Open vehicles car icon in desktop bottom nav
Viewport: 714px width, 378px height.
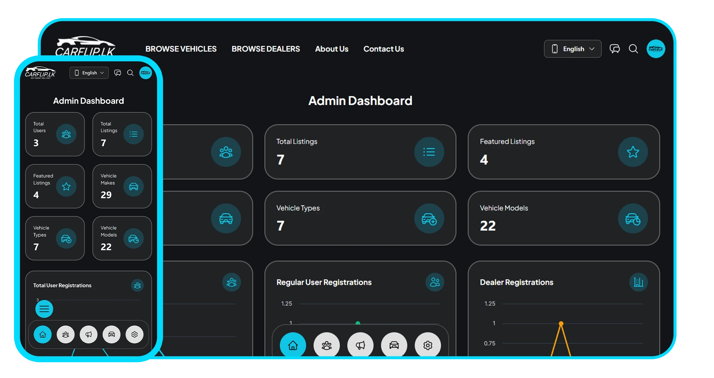394,345
